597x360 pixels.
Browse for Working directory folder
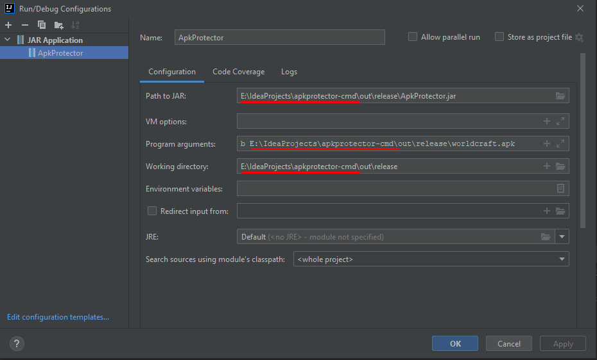click(x=560, y=166)
